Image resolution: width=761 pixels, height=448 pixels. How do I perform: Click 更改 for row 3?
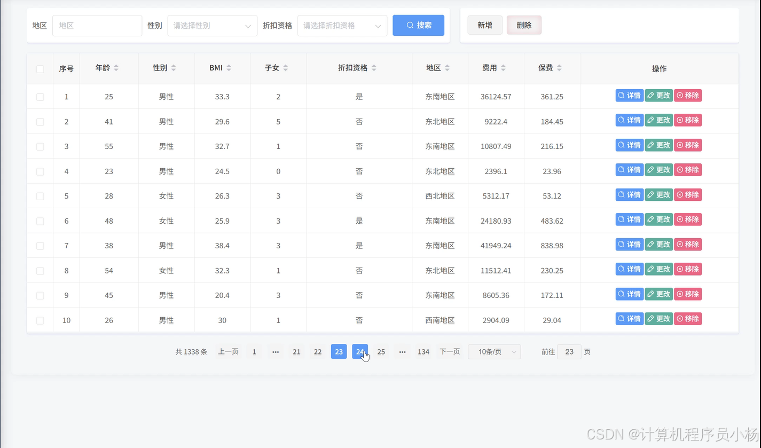(x=659, y=145)
